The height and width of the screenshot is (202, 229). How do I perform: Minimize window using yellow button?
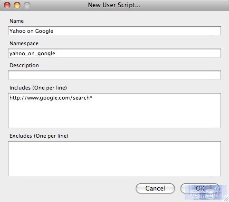pos(17,5)
